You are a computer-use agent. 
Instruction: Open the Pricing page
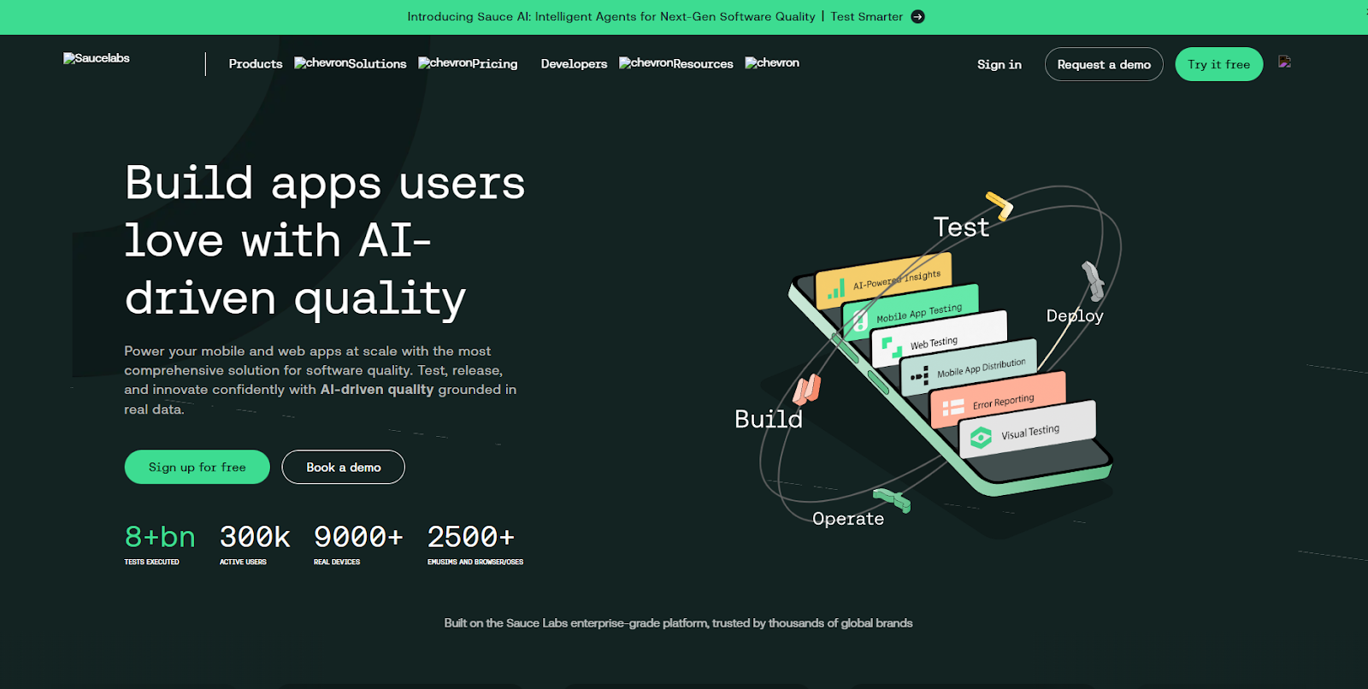point(495,64)
